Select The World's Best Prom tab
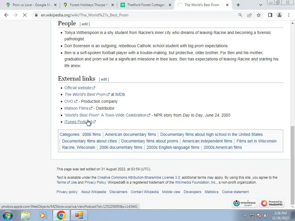This screenshot has width=295, height=221. coord(203,5)
